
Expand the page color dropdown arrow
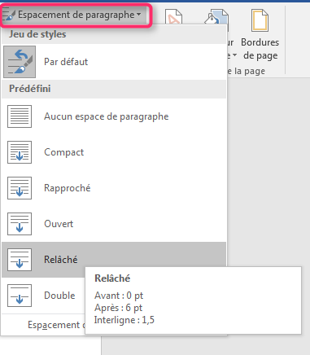coord(234,55)
